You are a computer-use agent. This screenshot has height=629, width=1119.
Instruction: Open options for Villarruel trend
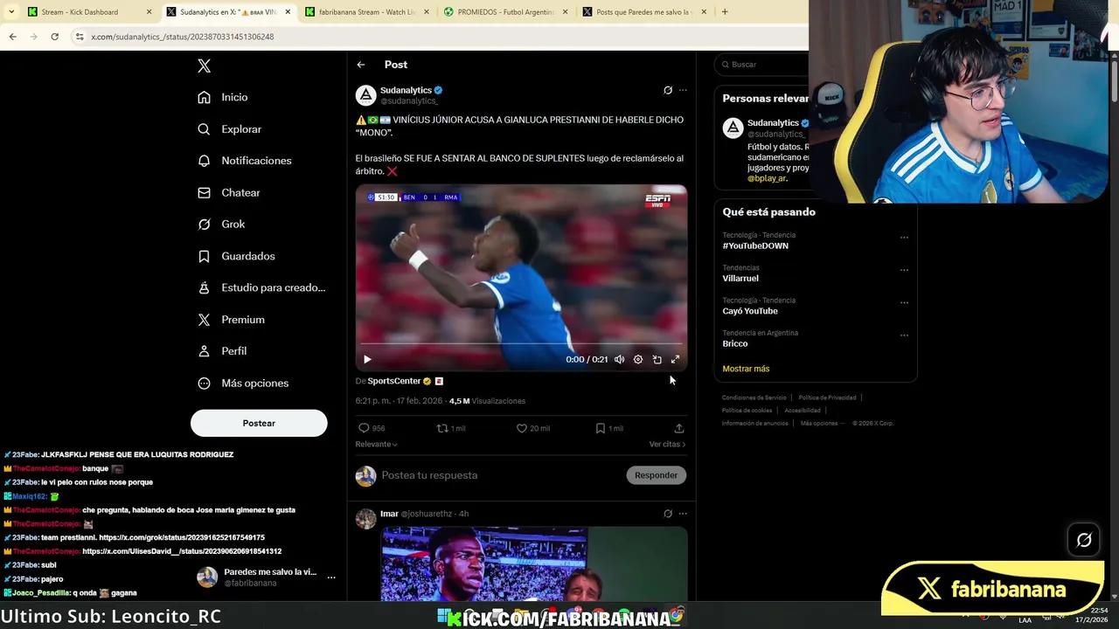904,270
